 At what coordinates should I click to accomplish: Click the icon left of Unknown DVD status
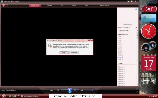[x=3, y=90]
